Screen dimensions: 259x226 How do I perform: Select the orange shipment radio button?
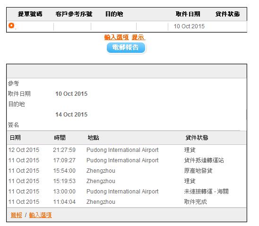pyautogui.click(x=11, y=25)
